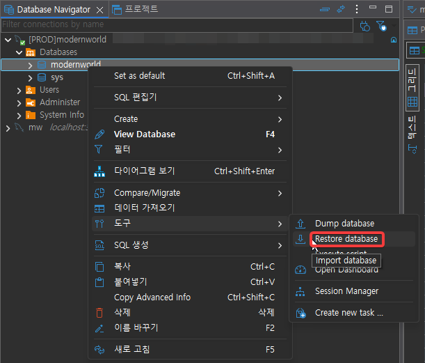Click the View Database pencil icon
The height and width of the screenshot is (363, 425).
[99, 134]
